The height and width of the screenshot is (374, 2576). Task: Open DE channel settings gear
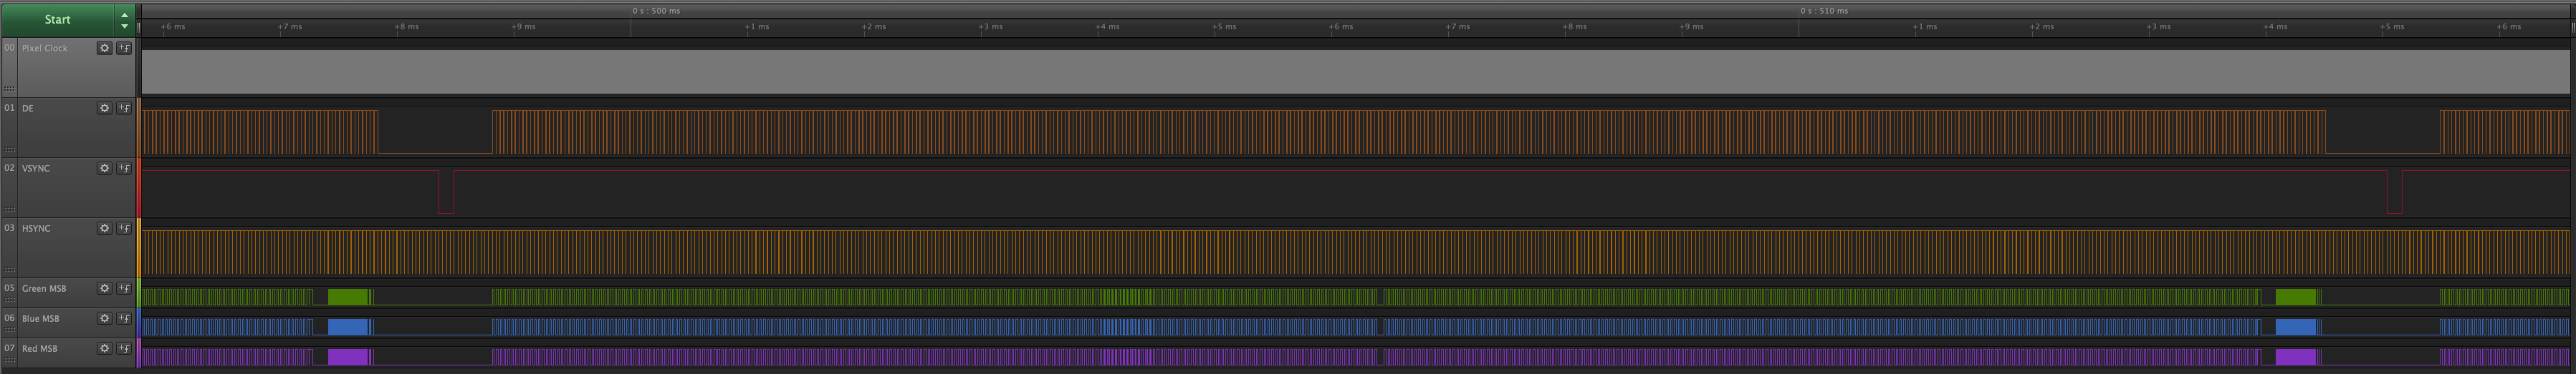coord(104,108)
